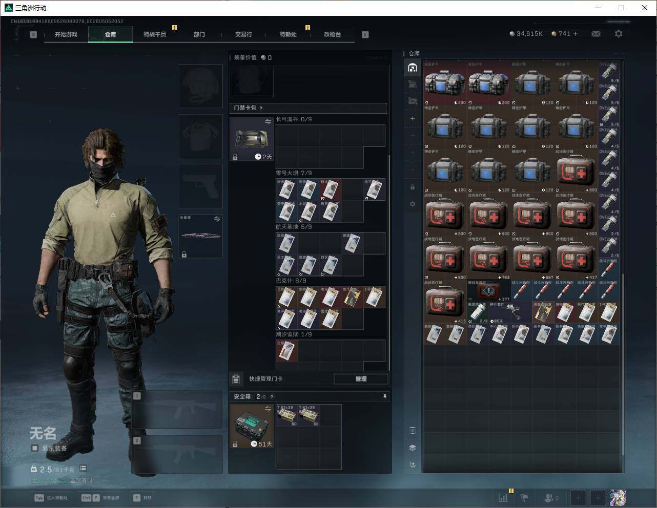Add a warehouse extension with the bright plus
This screenshot has height=508, width=657.
413,118
